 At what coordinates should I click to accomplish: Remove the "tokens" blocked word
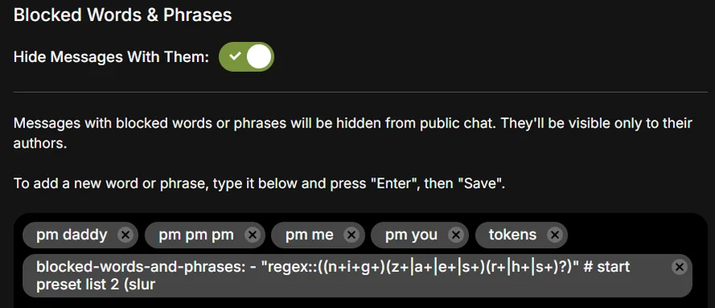pos(554,235)
